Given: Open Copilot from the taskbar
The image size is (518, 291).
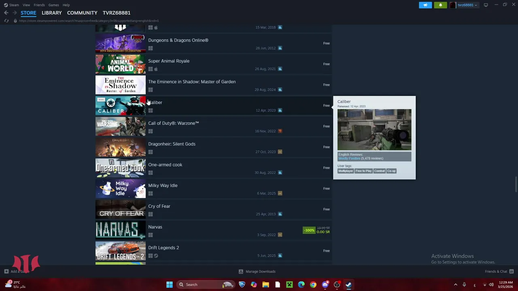Looking at the screenshot, I should (x=254, y=285).
